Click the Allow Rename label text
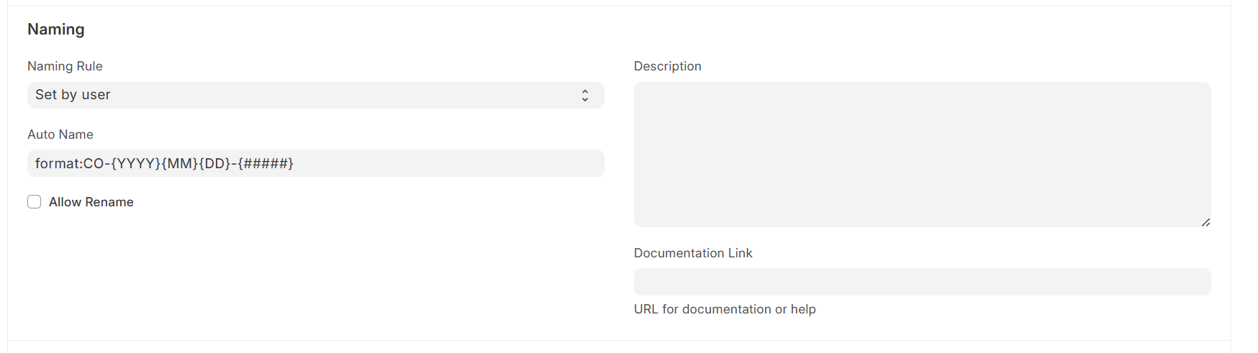The image size is (1258, 353). tap(91, 202)
